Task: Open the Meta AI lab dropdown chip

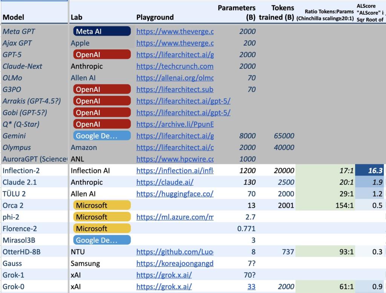Action: (102, 32)
